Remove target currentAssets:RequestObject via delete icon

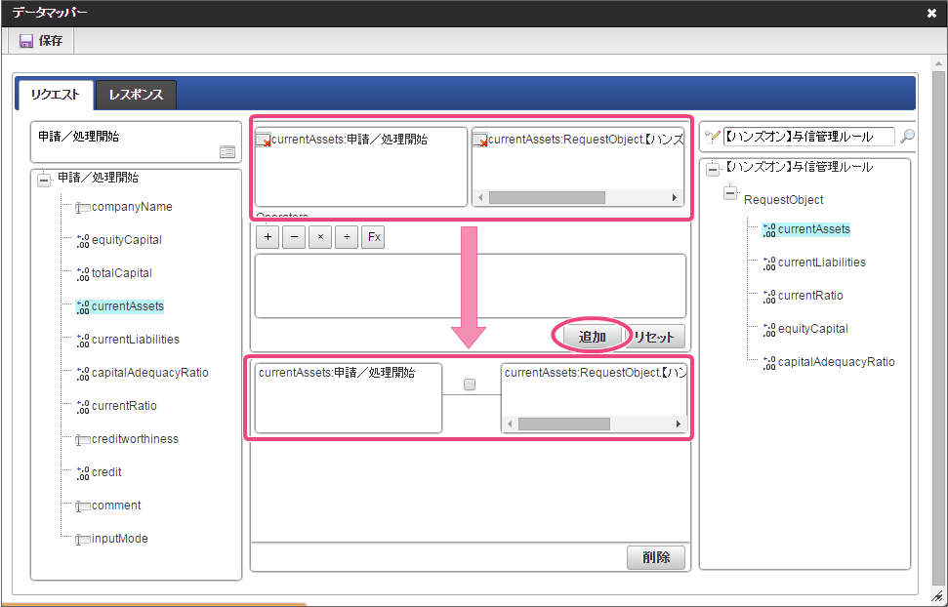(480, 141)
